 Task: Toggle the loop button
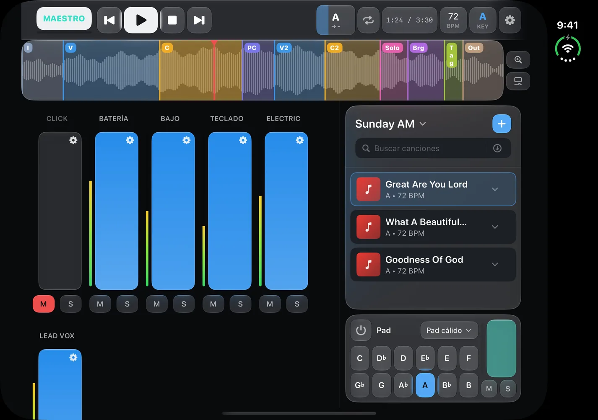[368, 20]
